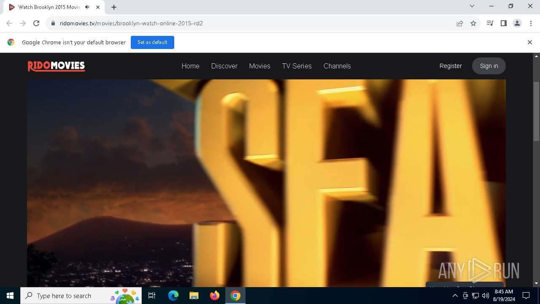
Task: Dismiss the default browser notification bar
Action: coord(529,42)
